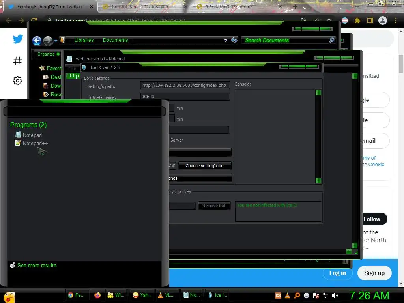Image resolution: width=404 pixels, height=303 pixels.
Task: Click the Explorer search magnifier icon
Action: [331, 40]
